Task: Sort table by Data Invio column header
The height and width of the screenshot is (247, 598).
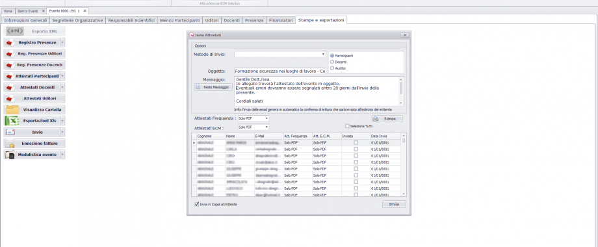Action: click(385, 136)
